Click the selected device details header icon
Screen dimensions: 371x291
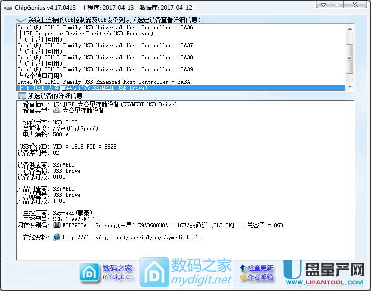pyautogui.click(x=22, y=95)
